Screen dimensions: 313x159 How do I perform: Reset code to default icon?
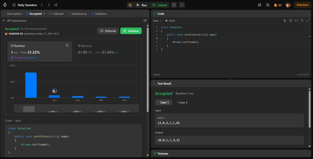302,21
